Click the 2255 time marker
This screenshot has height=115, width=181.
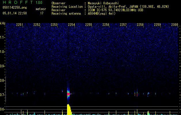[89, 25]
